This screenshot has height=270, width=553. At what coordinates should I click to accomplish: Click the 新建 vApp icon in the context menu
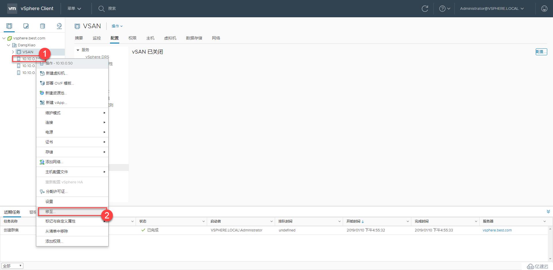click(42, 102)
